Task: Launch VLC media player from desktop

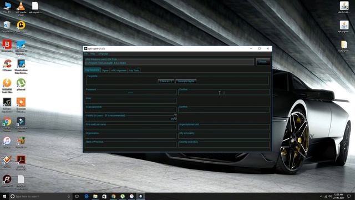Action: pyautogui.click(x=21, y=8)
